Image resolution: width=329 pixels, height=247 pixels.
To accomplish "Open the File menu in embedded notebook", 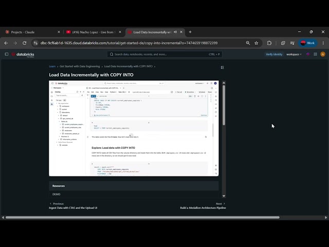I will [x=88, y=92].
